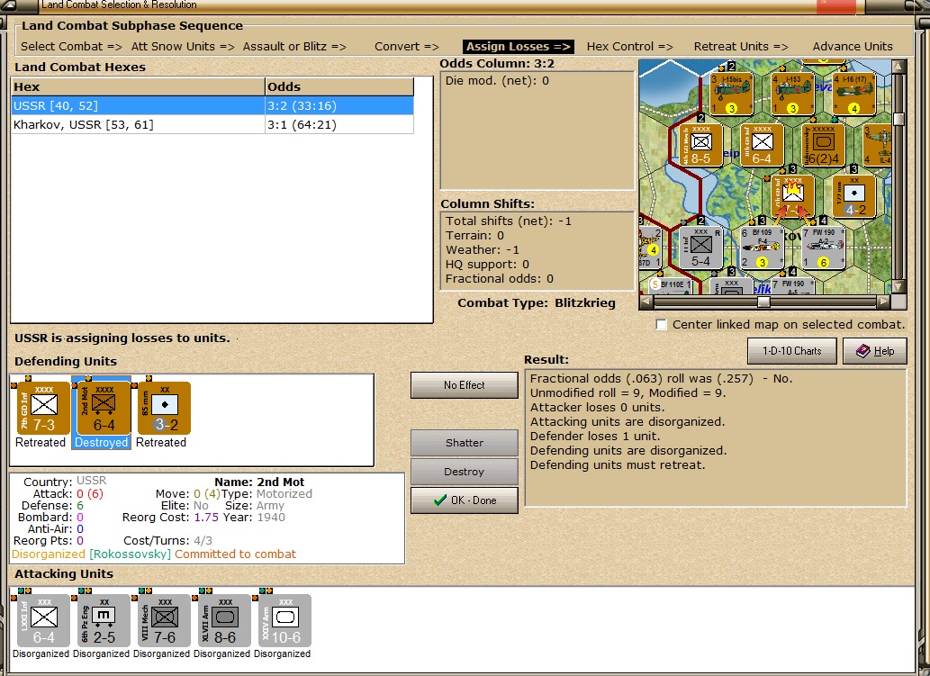930x676 pixels.
Task: Click the 6(2)4 HQ counter on map
Action: [823, 145]
